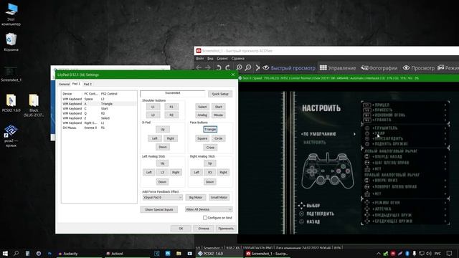The height and width of the screenshot is (258, 459).
Task: Select the 'WM Keyboard C Start' binding row
Action: pyautogui.click(x=99, y=108)
